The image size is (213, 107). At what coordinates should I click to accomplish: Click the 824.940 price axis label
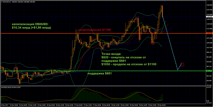[x=210, y=81]
